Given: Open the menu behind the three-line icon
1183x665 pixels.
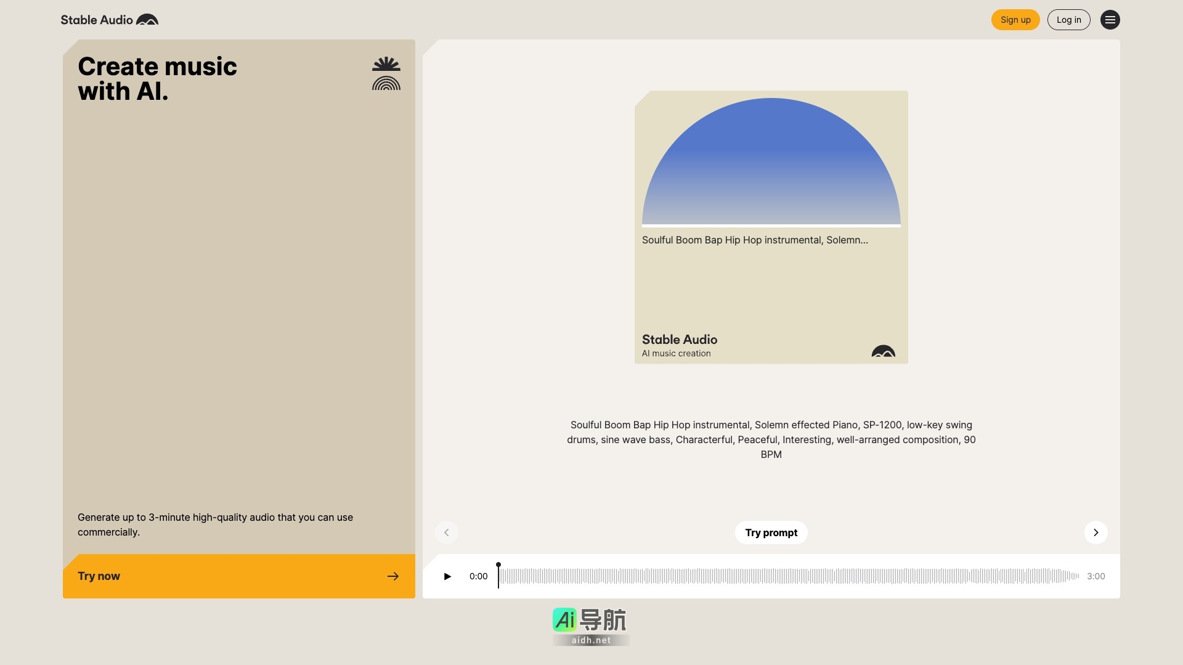Looking at the screenshot, I should 1110,20.
